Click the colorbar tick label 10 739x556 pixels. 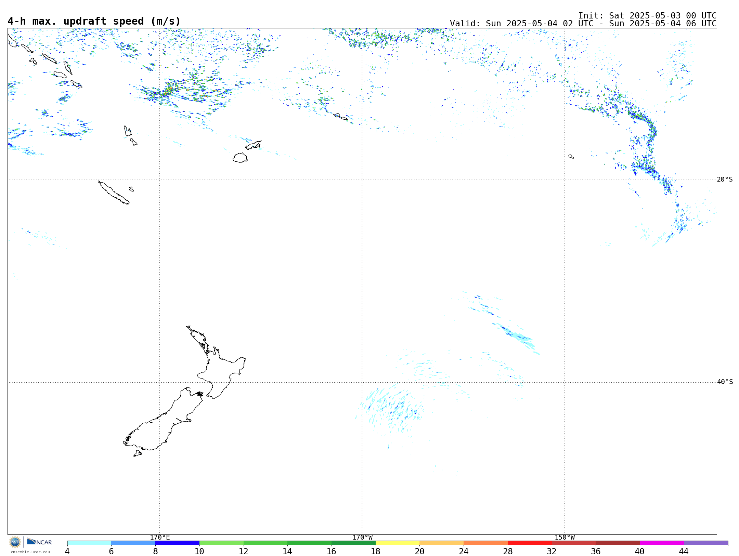(199, 551)
